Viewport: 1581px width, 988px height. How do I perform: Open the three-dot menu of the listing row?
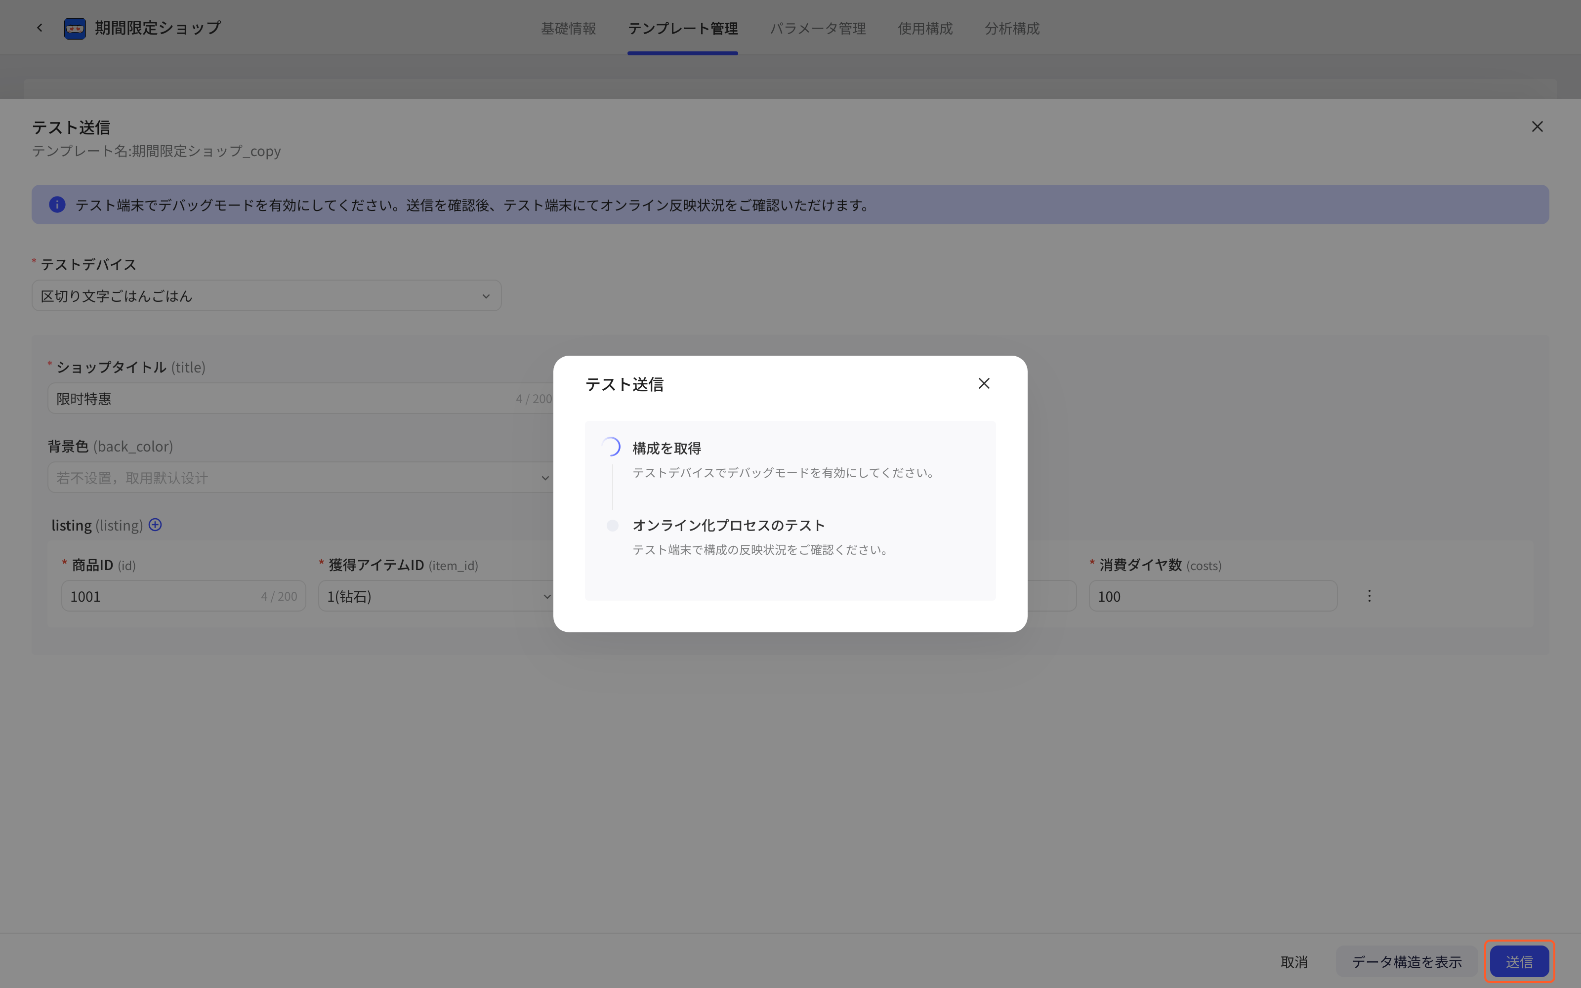coord(1370,596)
